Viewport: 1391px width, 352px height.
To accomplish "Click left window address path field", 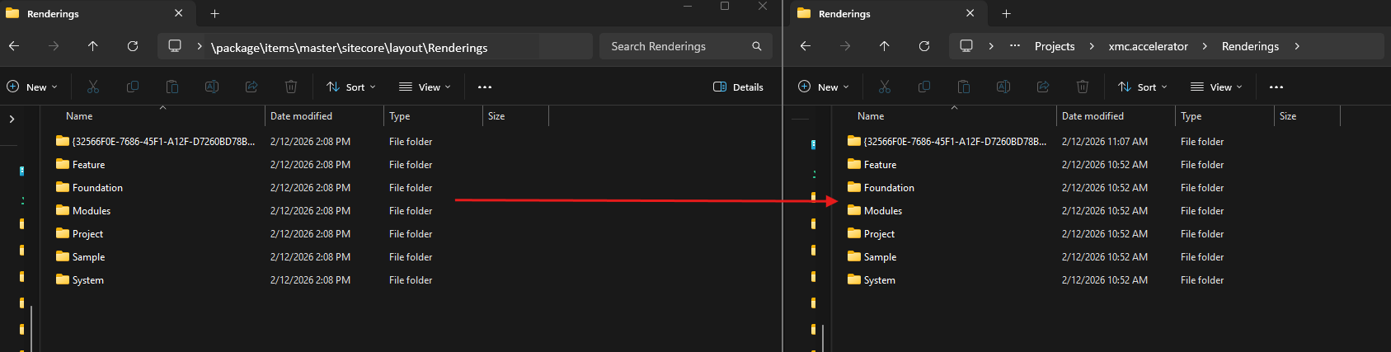I will click(375, 46).
